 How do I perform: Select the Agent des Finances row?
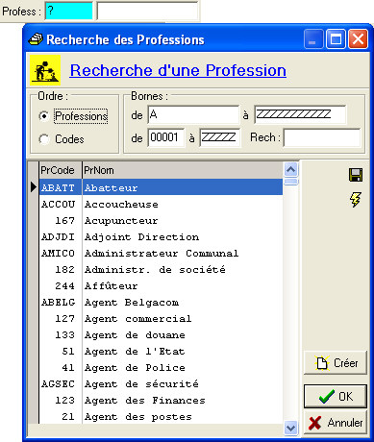(x=161, y=400)
